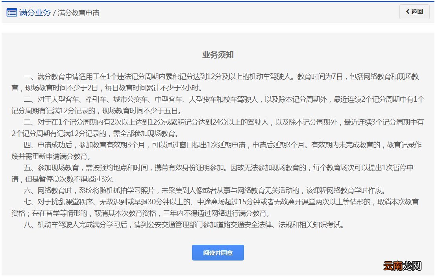
Task: Click the breadcrumb separator slash icon
Action: (x=54, y=13)
